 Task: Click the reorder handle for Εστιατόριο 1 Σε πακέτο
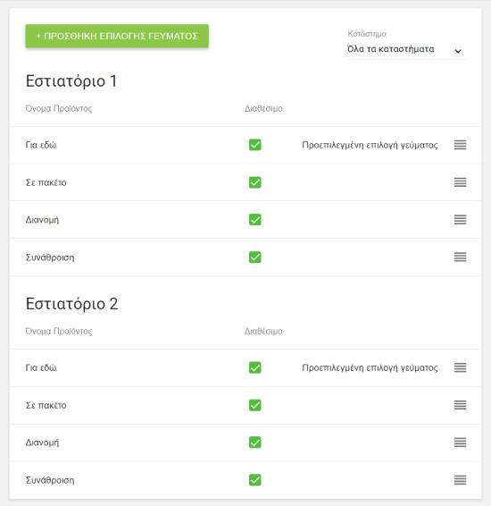tap(460, 182)
